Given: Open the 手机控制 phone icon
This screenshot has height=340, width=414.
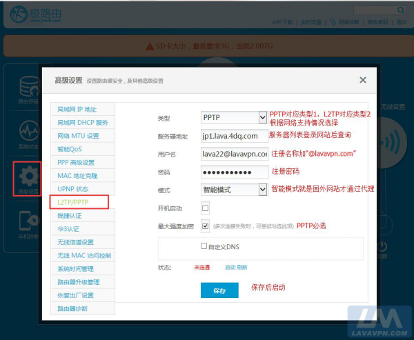Looking at the screenshot, I should coord(28,221).
